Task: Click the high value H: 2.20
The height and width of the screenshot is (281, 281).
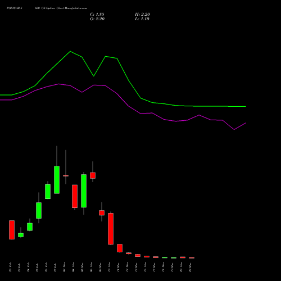Action: coord(142,15)
